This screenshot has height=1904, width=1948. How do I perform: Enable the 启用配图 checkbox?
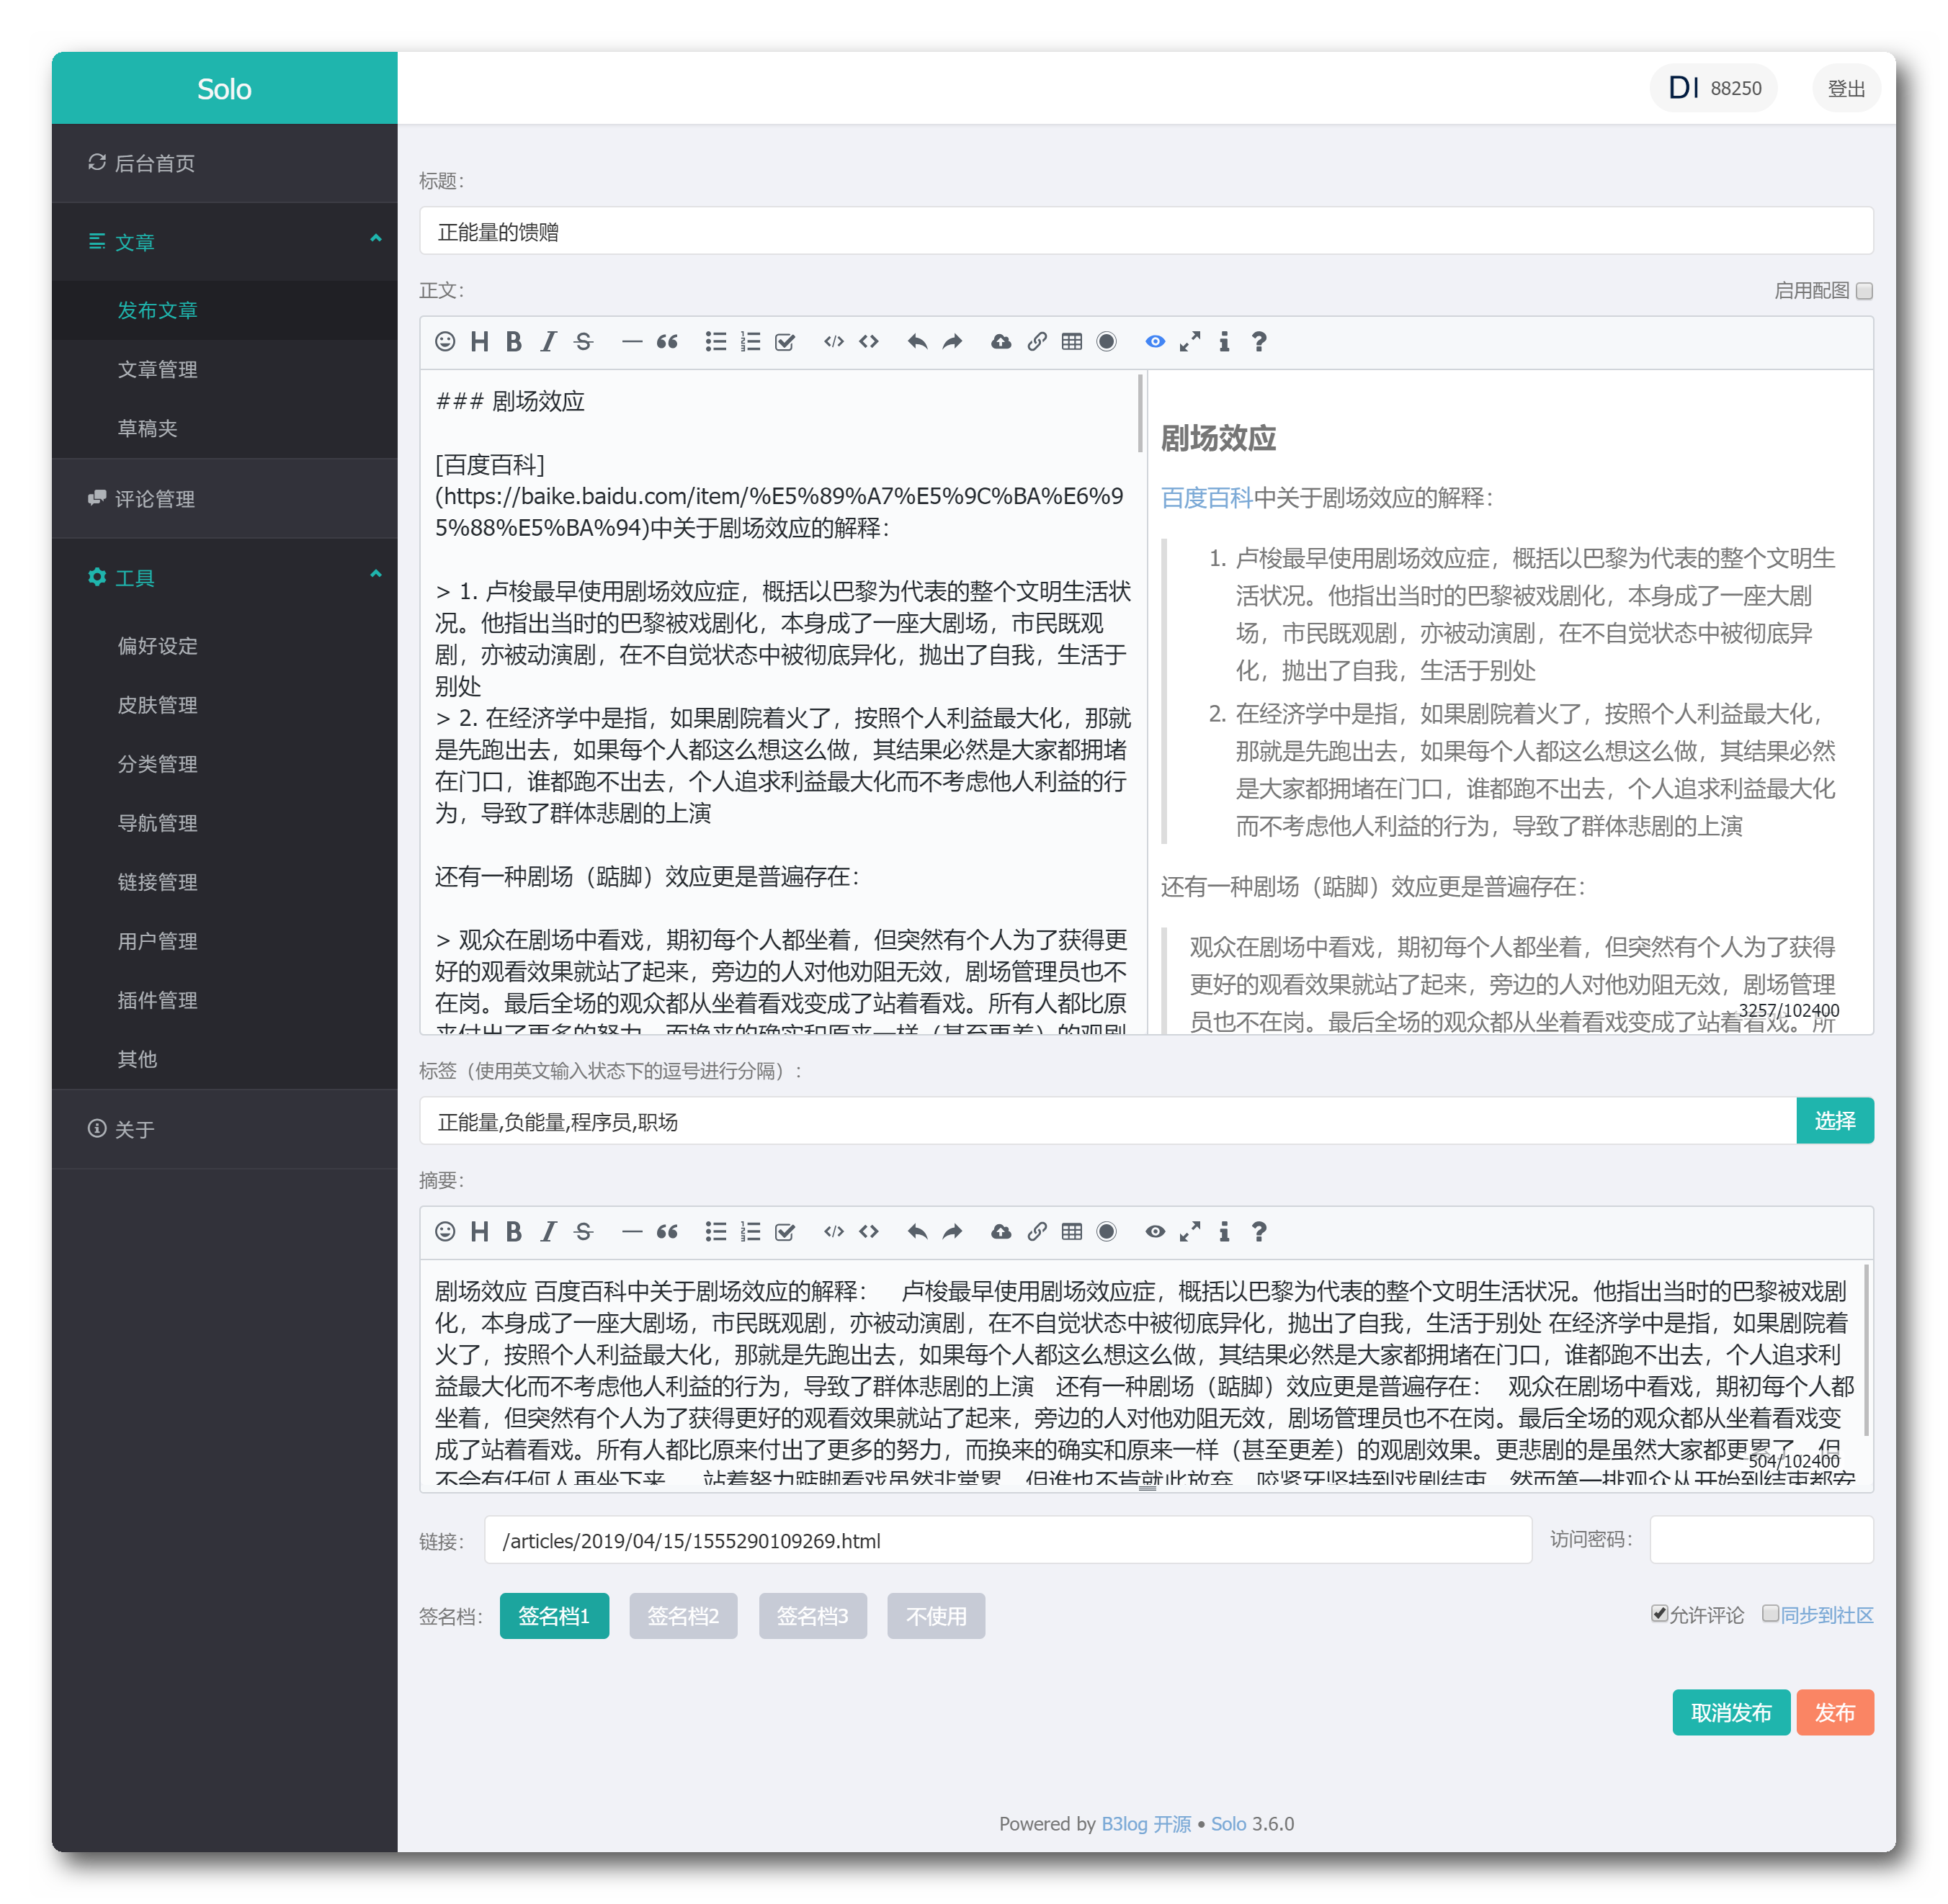pos(1864,291)
